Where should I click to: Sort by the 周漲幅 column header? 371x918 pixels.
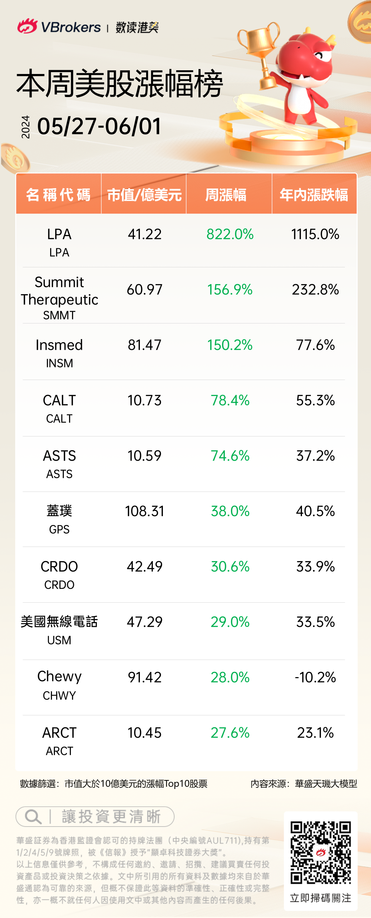(x=226, y=194)
